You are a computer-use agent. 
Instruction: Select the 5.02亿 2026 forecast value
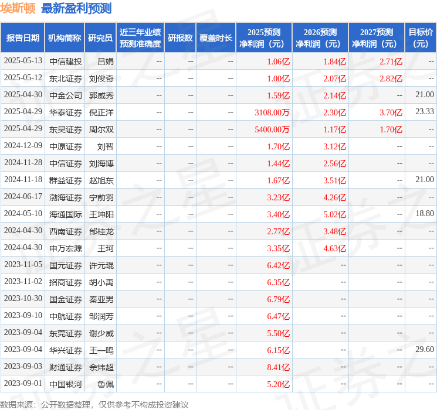point(334,214)
